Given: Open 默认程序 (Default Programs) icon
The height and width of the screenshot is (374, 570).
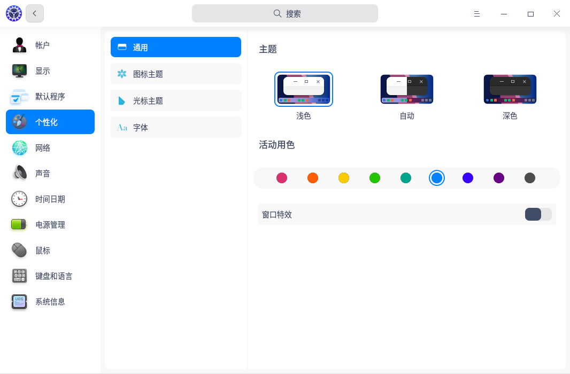Looking at the screenshot, I should (20, 97).
